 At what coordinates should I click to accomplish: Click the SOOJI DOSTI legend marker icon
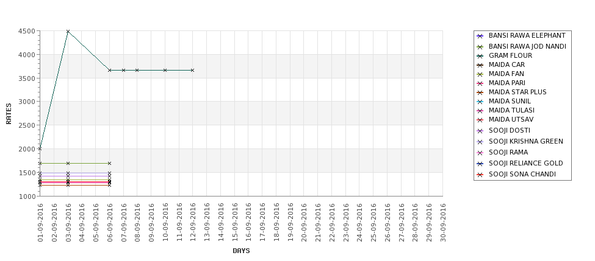[480, 131]
